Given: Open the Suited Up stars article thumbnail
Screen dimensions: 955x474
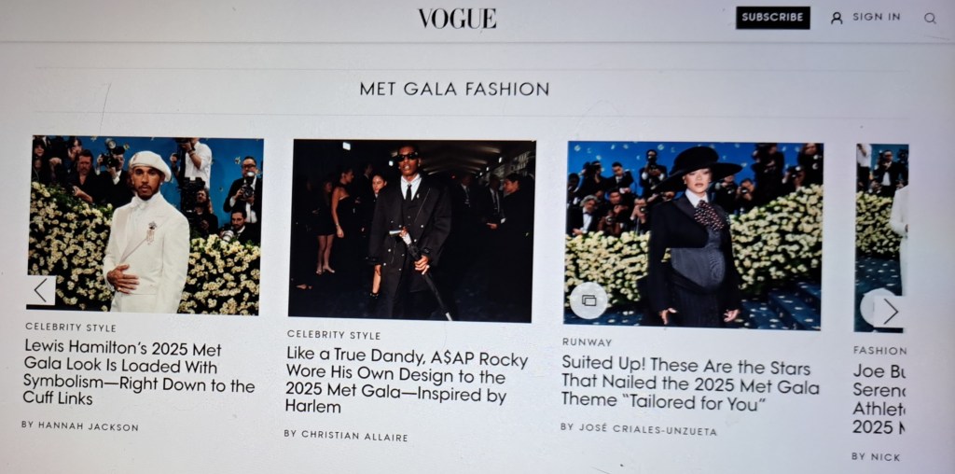Looking at the screenshot, I should point(694,236).
